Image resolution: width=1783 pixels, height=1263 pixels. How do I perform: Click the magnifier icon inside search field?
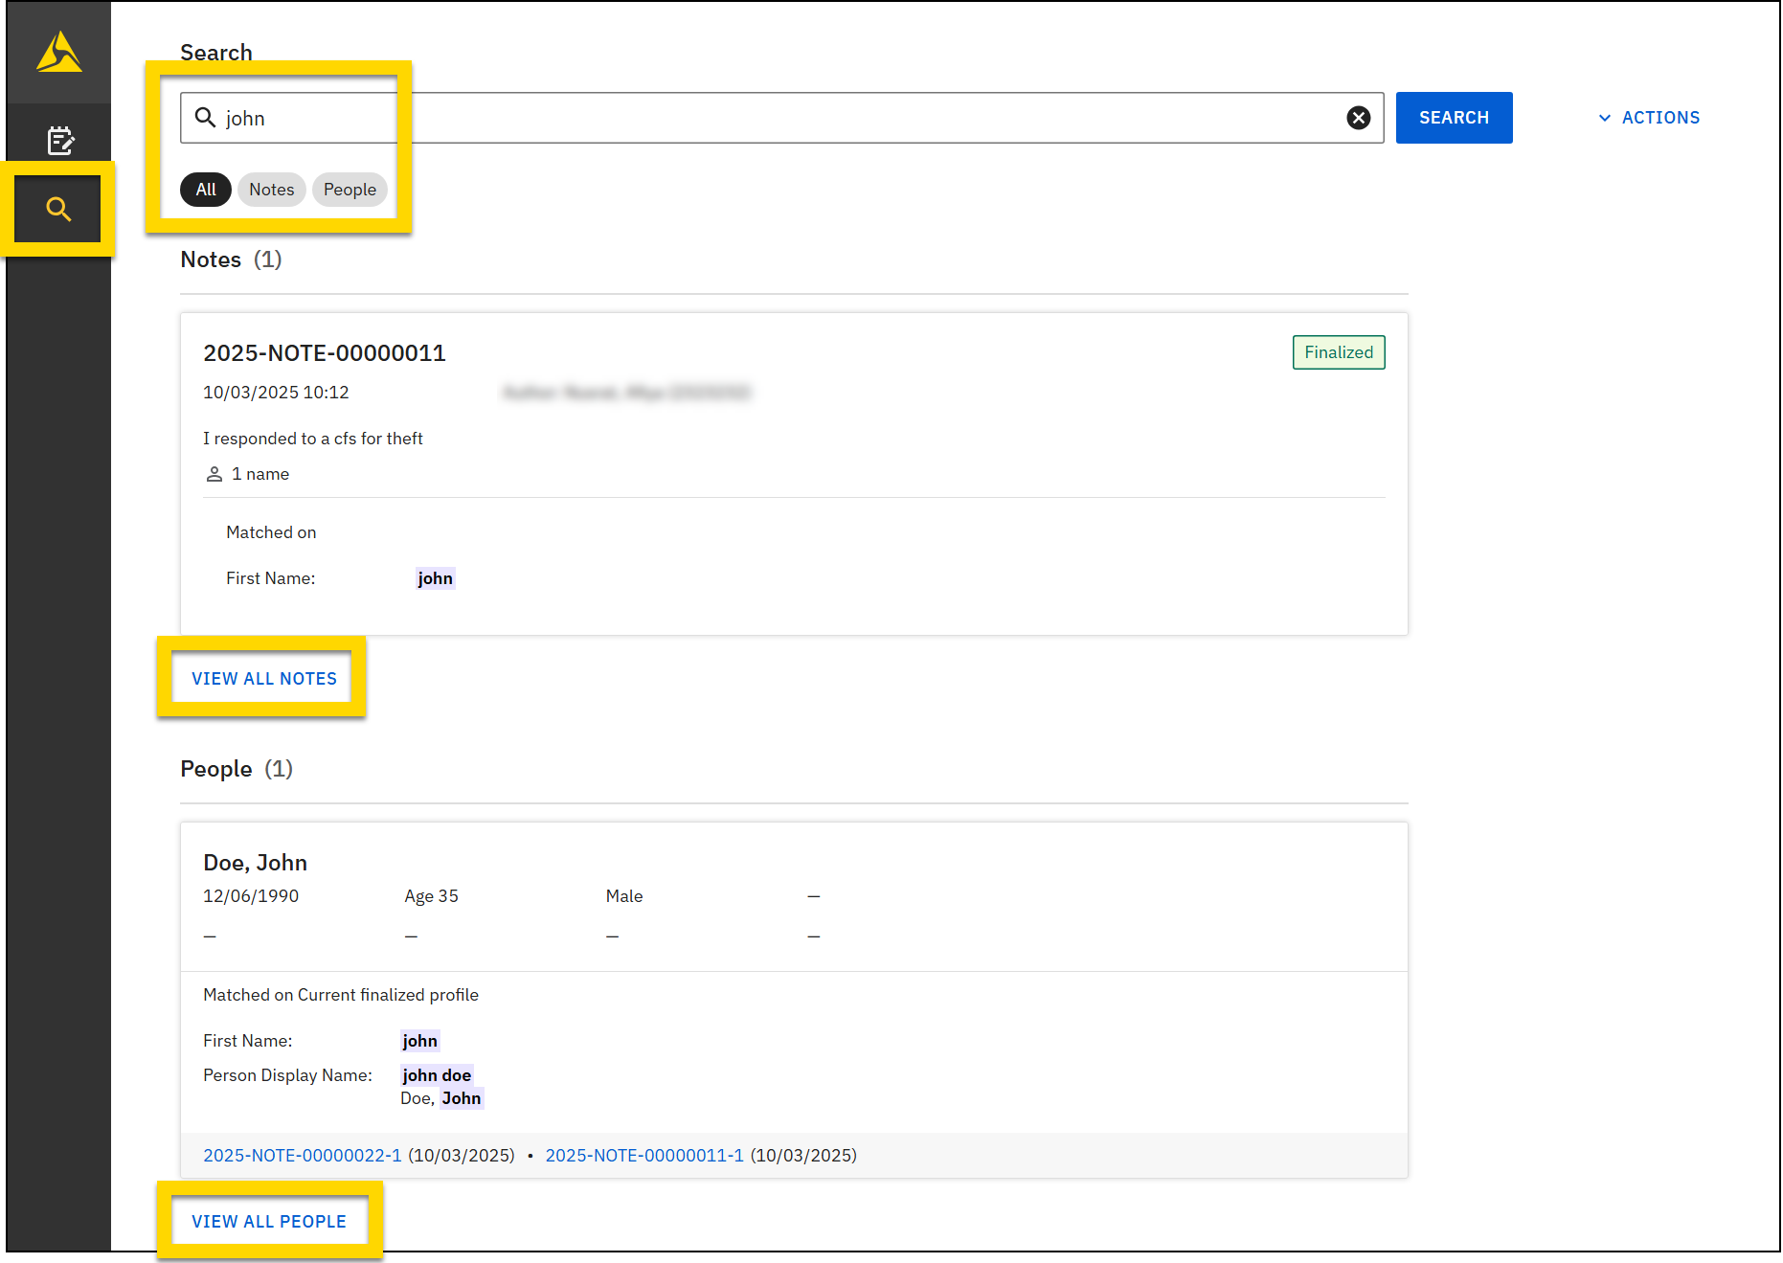[205, 118]
